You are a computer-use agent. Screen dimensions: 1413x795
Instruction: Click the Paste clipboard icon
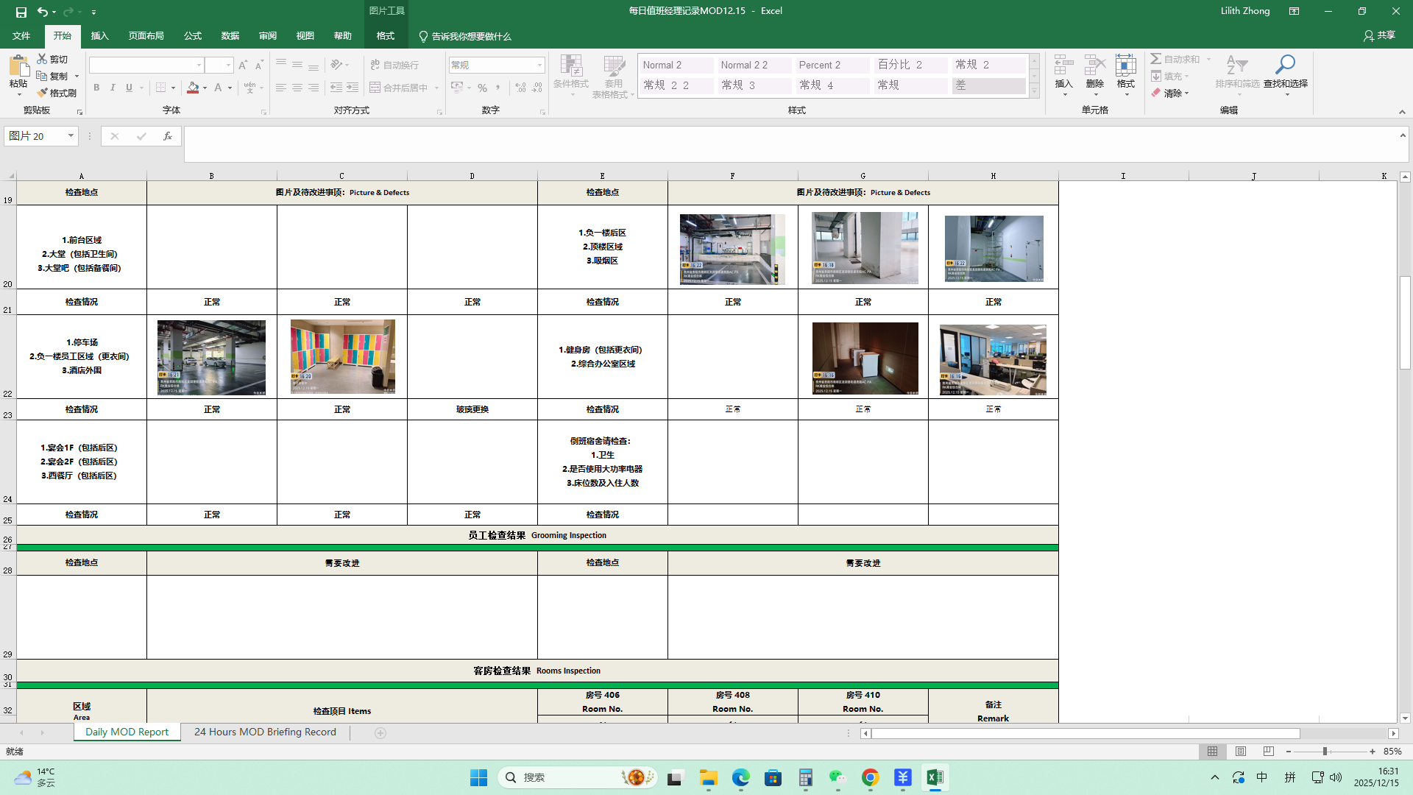[18, 66]
